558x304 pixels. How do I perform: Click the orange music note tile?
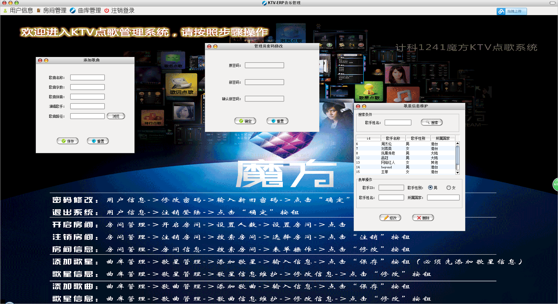point(403,95)
